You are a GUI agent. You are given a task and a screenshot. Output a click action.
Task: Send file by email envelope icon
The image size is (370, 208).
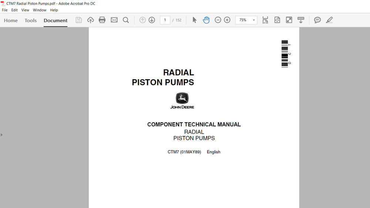pos(114,20)
